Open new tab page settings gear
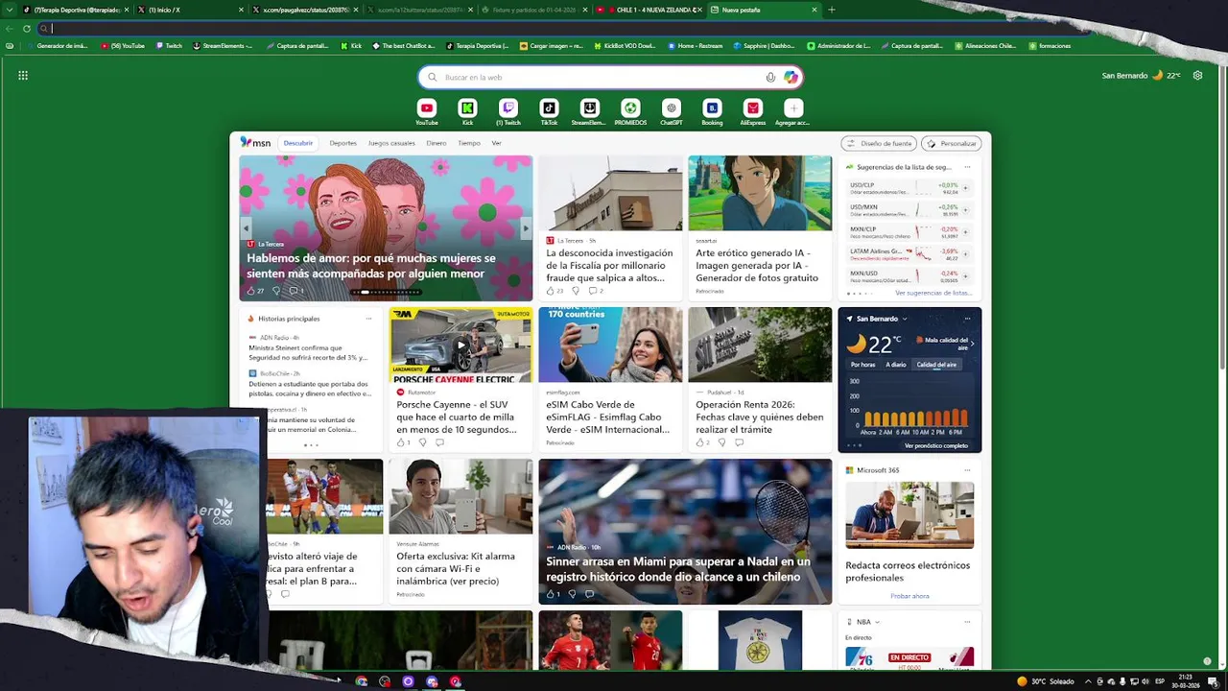The width and height of the screenshot is (1228, 691). 1197,75
